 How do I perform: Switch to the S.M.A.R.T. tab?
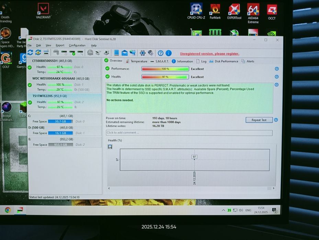coord(159,61)
